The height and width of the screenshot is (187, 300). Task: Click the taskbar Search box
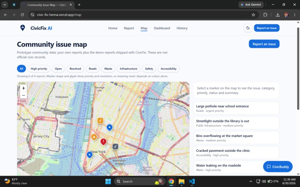[140, 181]
